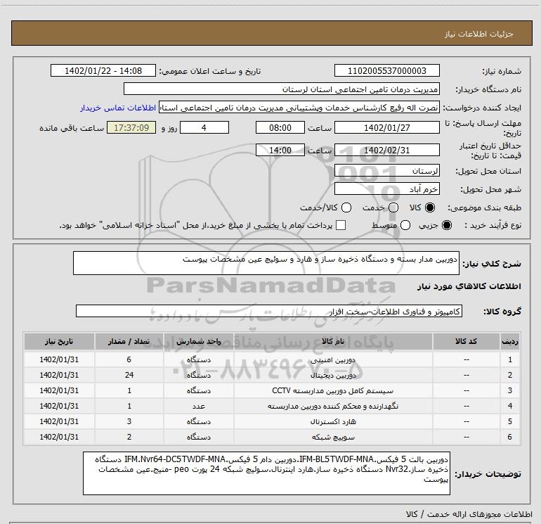
Task: Click the price validity date 1402/02/31
Action: (386, 151)
